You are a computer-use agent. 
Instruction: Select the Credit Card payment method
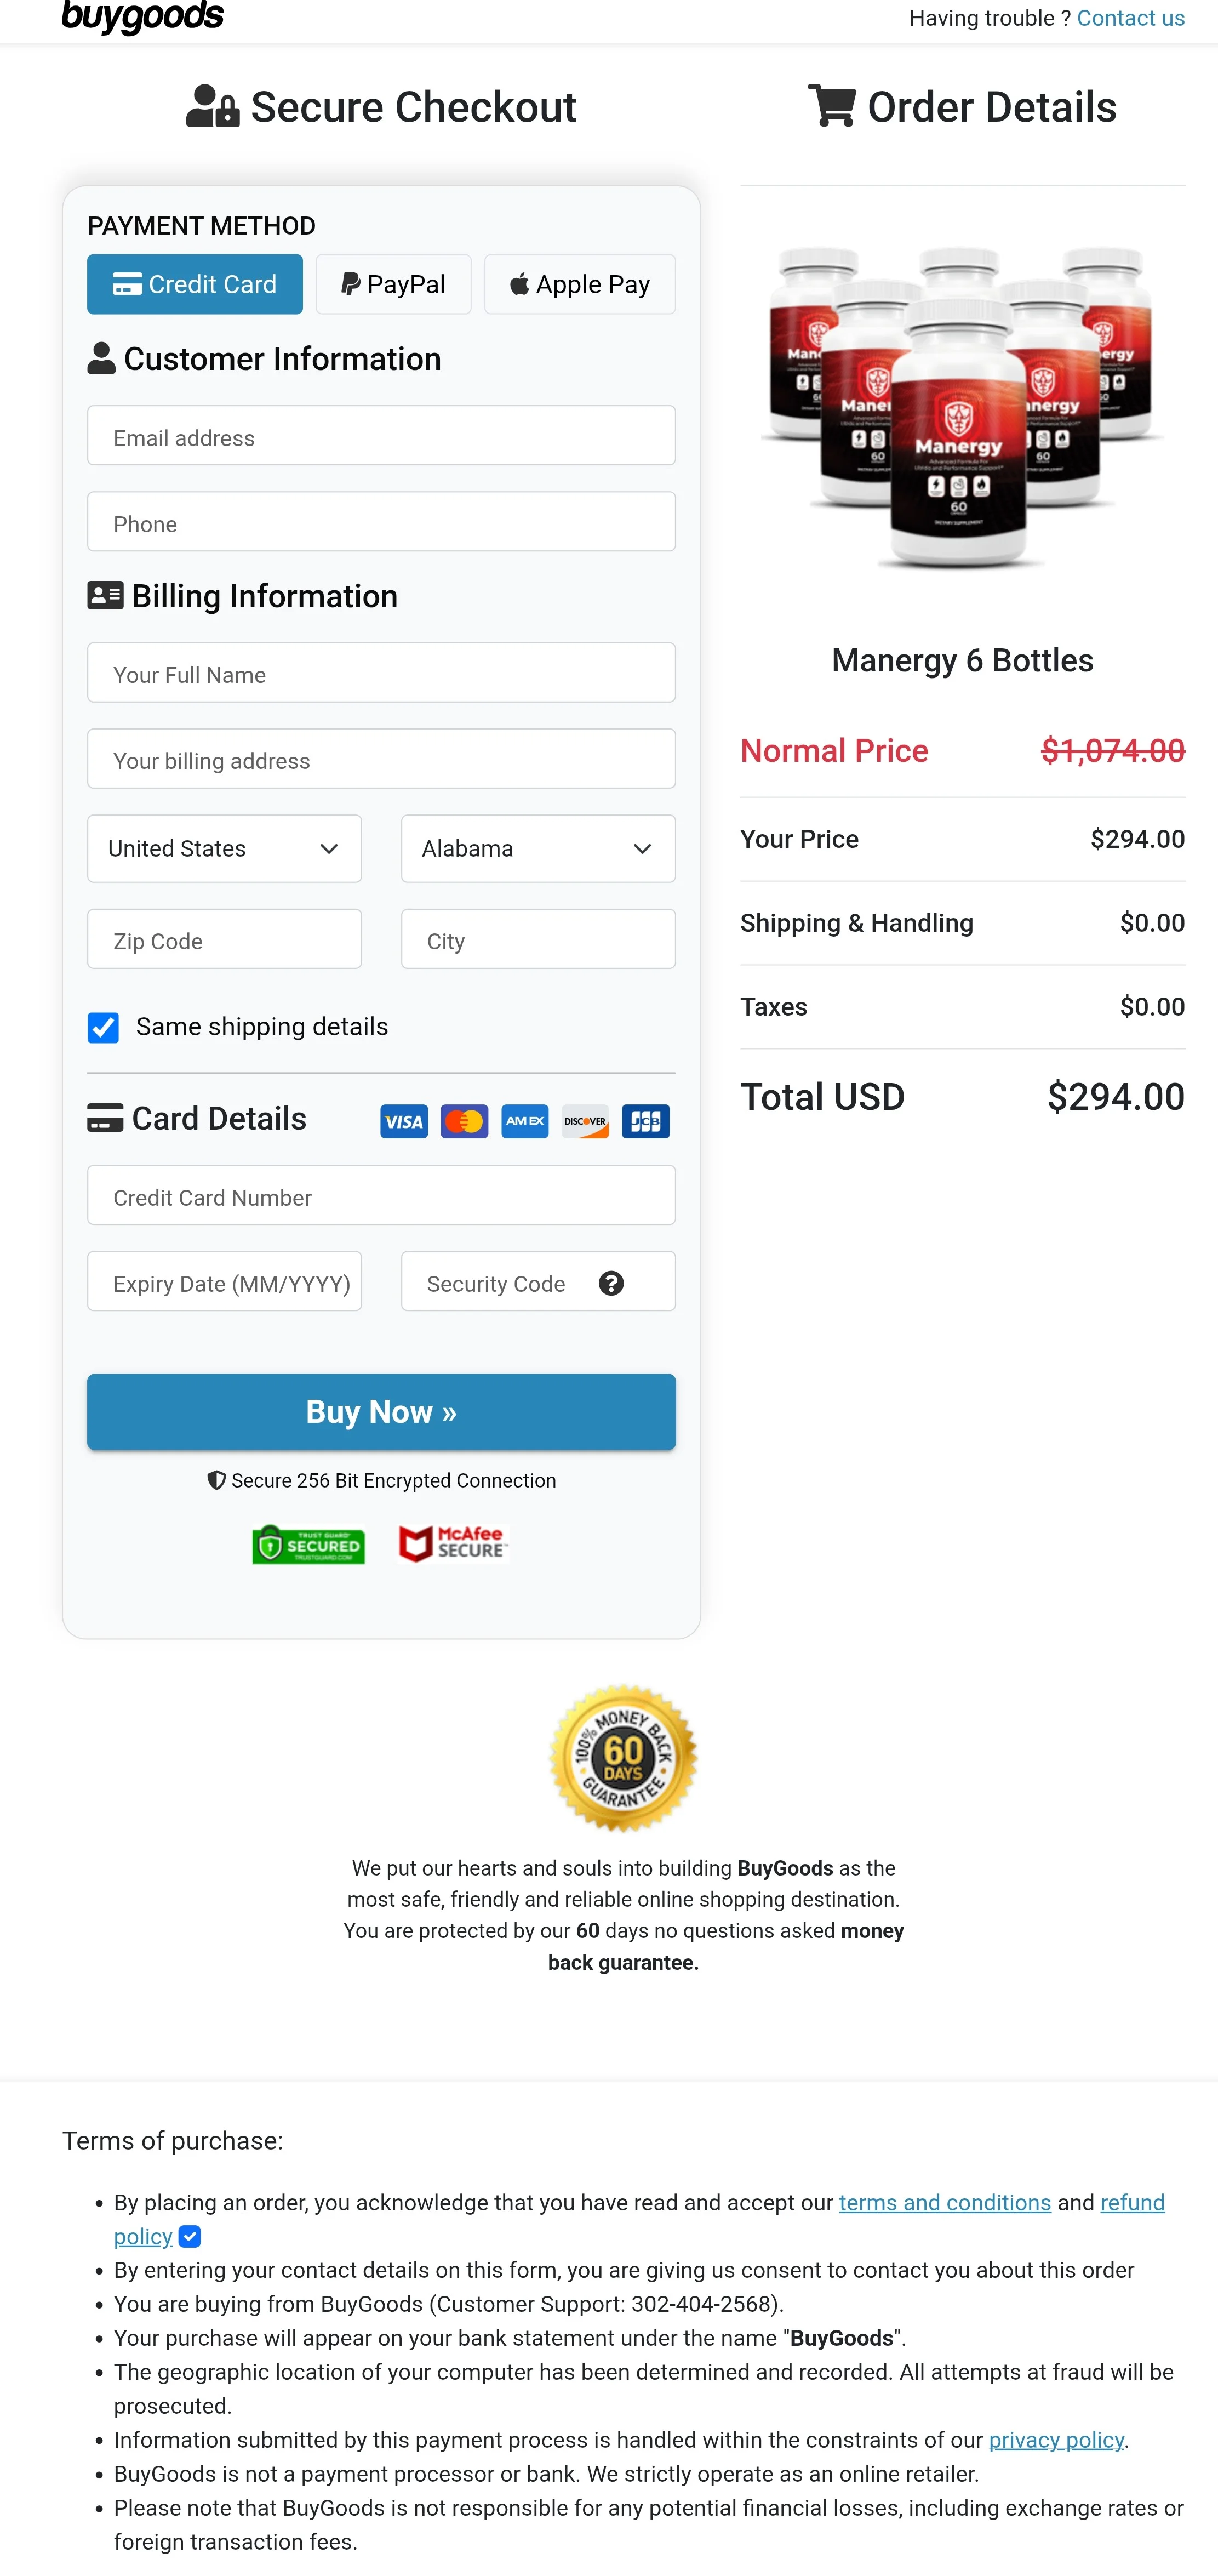tap(194, 284)
